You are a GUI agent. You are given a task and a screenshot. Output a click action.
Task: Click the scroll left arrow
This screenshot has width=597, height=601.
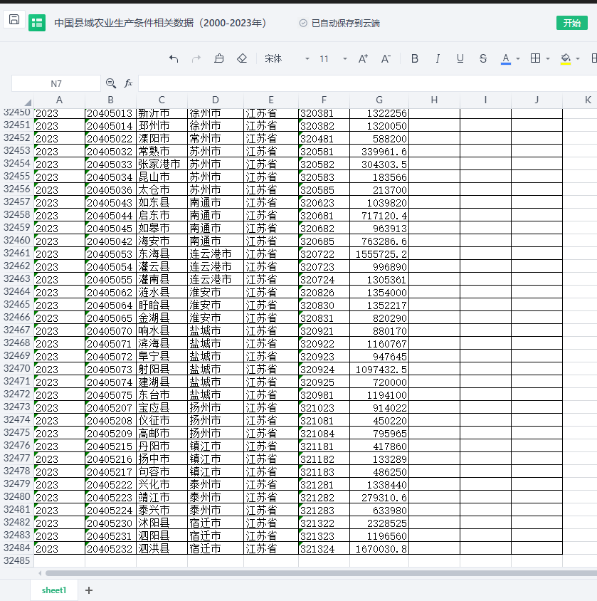(40, 573)
